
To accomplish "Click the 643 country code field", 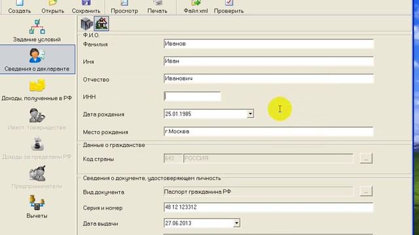I will coord(173,158).
